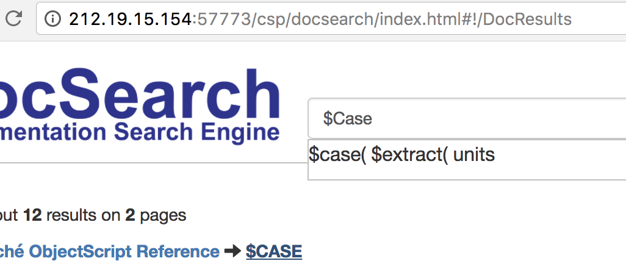626x272 pixels.
Task: Click the word "$extract(" in suggestion
Action: pyautogui.click(x=409, y=155)
